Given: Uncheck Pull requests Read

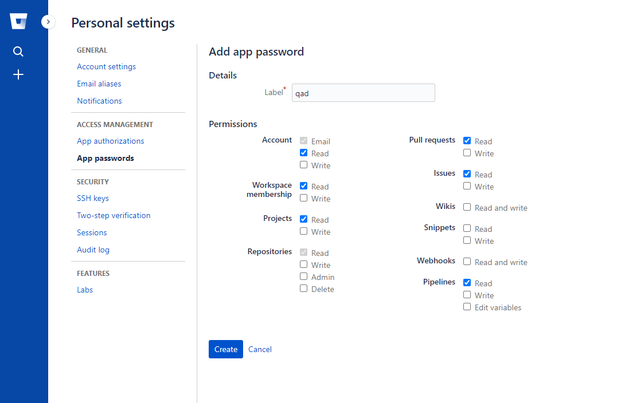Looking at the screenshot, I should pyautogui.click(x=467, y=141).
